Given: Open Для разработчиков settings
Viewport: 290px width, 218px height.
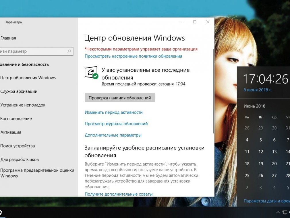Looking at the screenshot, I should [19, 160].
